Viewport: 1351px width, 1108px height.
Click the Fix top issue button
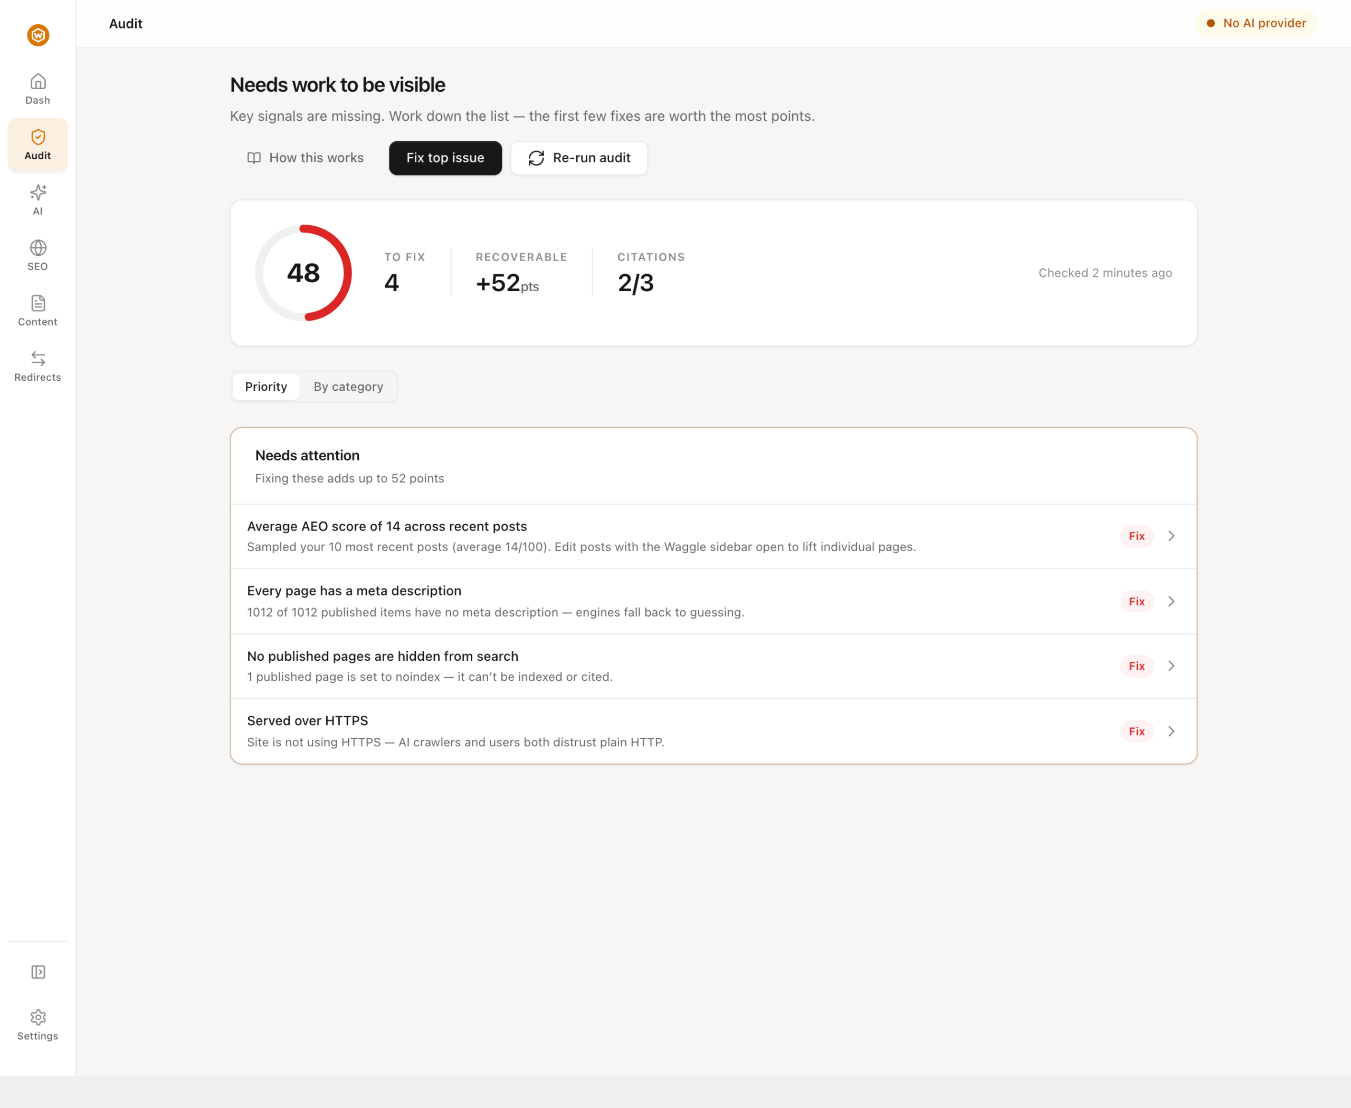pos(445,158)
